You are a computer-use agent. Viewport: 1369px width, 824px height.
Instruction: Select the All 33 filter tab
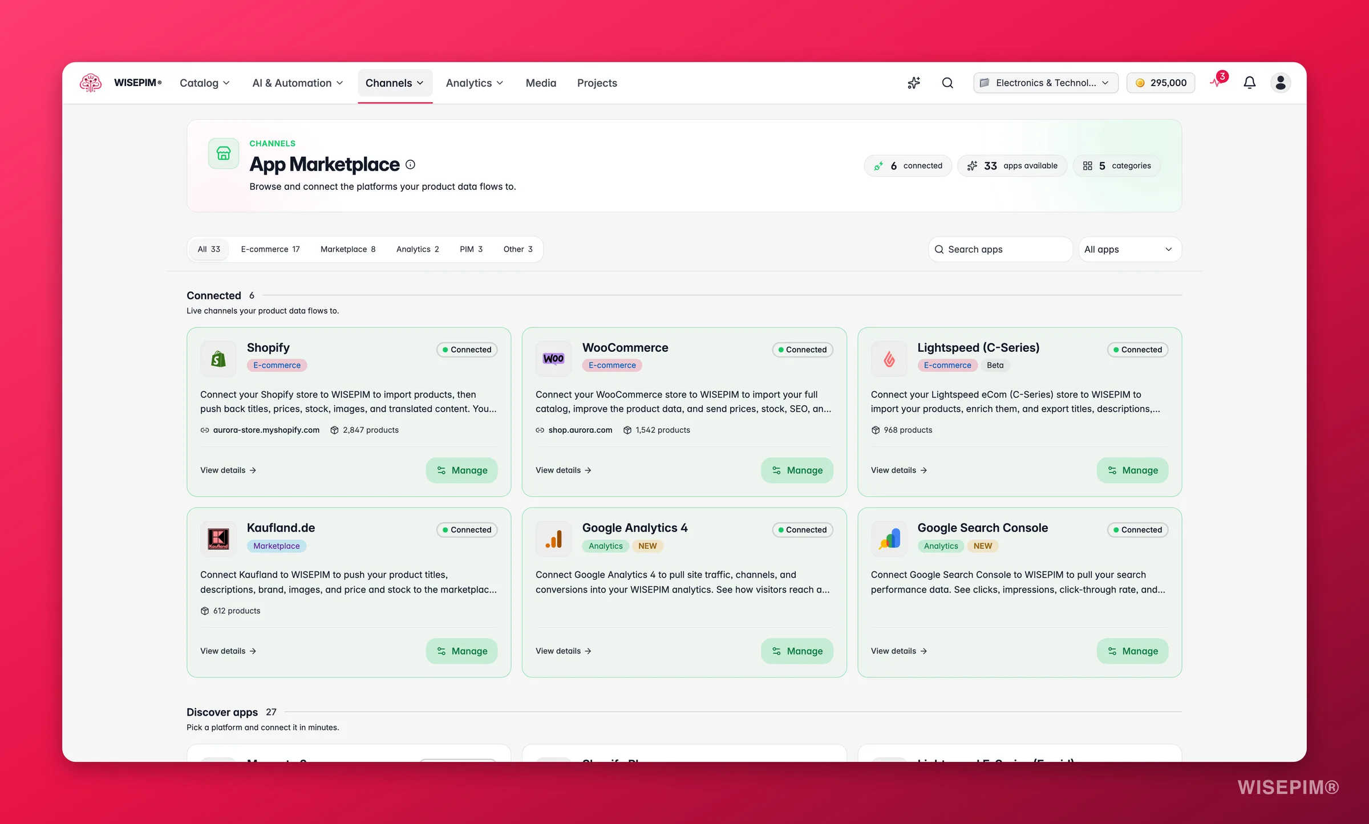[x=209, y=249]
